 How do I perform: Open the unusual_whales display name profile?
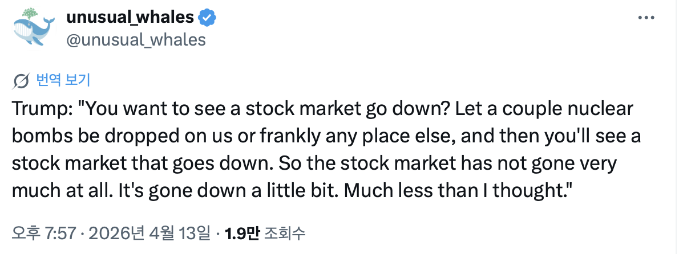tap(130, 18)
